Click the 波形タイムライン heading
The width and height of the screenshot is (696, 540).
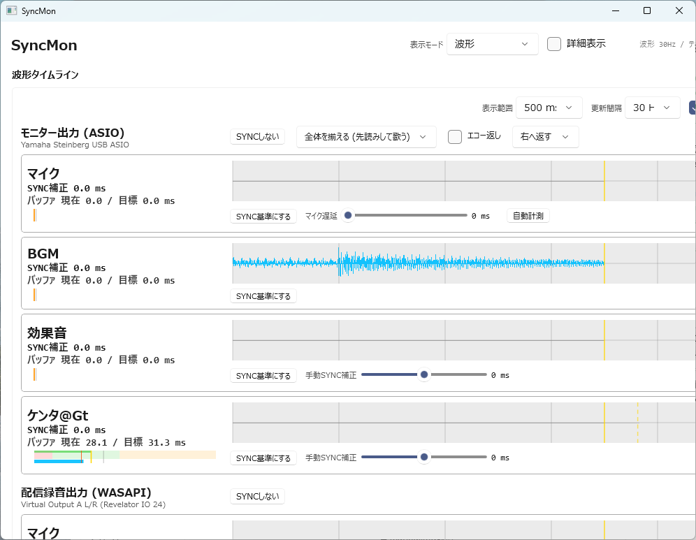point(45,75)
